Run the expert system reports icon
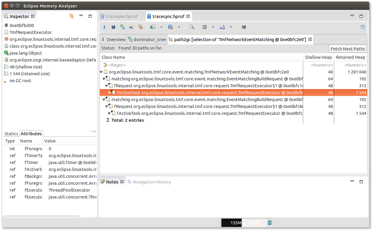The image size is (372, 230). pos(153,27)
